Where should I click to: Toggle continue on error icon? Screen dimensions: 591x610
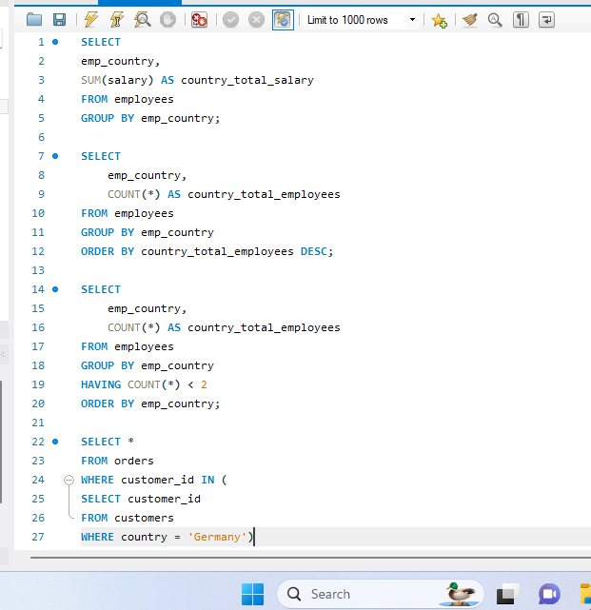(x=199, y=19)
